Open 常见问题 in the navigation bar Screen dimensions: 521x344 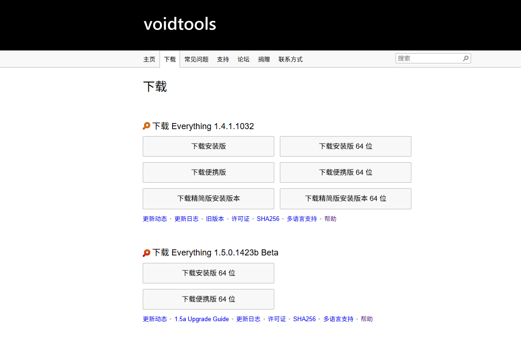tap(196, 60)
